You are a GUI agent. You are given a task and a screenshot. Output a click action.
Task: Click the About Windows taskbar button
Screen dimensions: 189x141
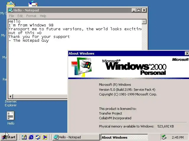[124, 137]
